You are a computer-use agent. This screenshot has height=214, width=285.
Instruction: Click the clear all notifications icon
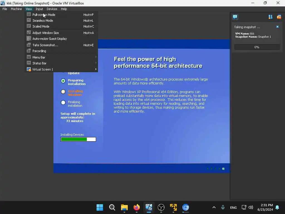(279, 17)
